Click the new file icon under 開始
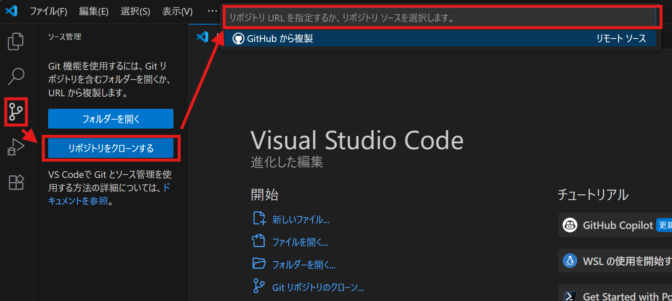Viewport: 672px width, 301px height. pos(259,219)
